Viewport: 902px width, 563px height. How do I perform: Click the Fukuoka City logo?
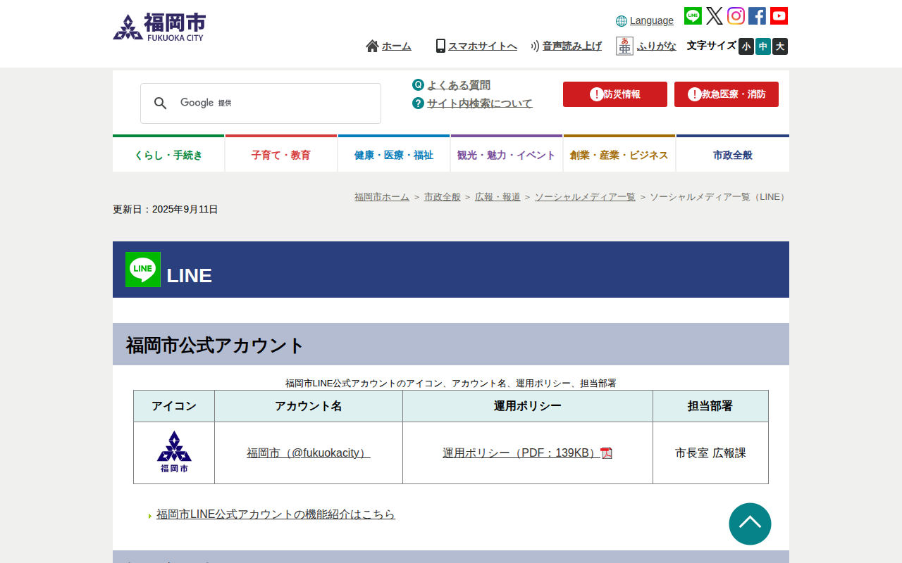pos(159,27)
